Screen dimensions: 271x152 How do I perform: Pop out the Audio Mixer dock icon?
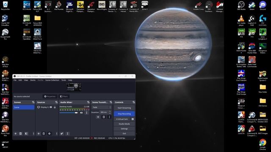(88, 102)
